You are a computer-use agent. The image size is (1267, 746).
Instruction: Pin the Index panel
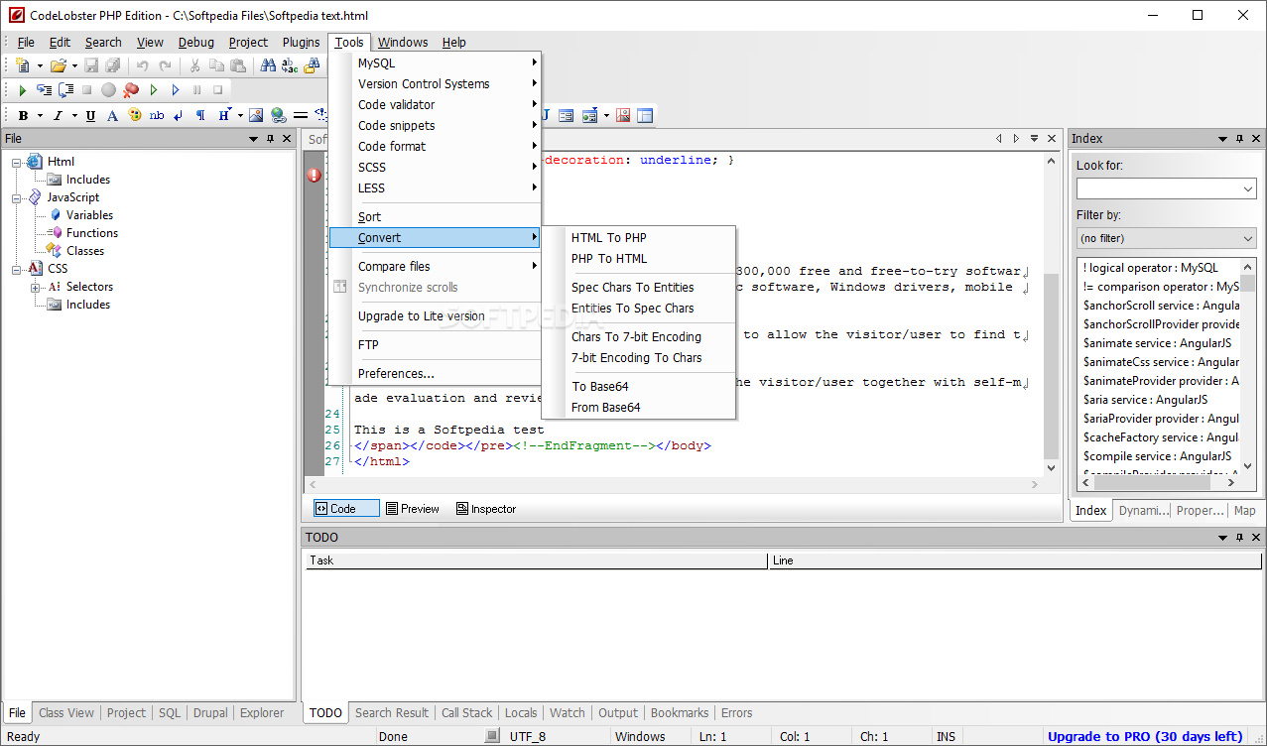pyautogui.click(x=1239, y=139)
